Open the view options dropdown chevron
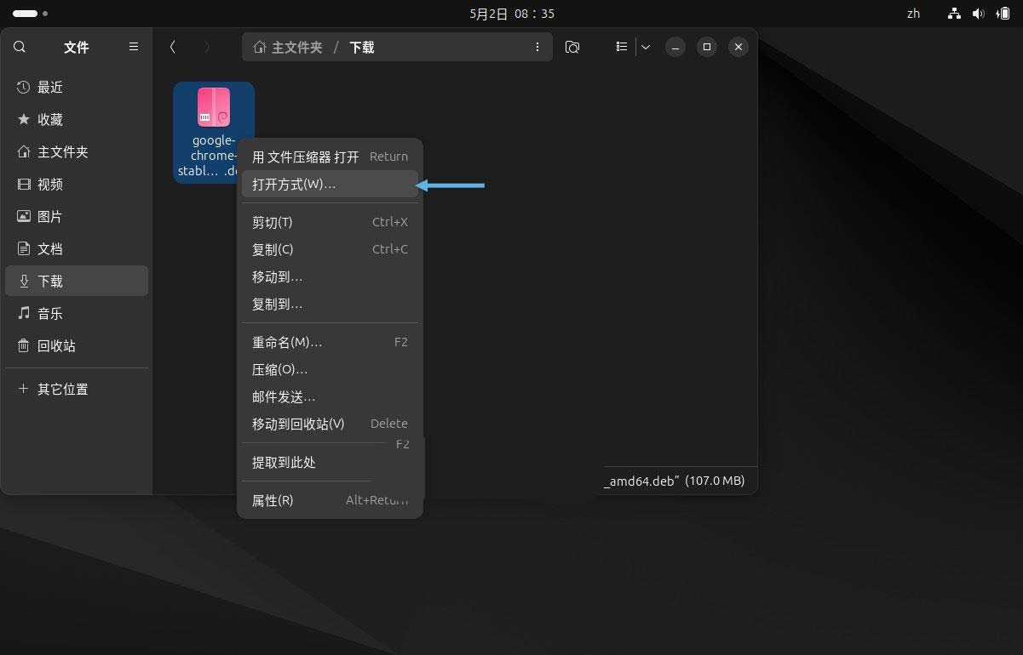This screenshot has width=1023, height=655. [645, 47]
